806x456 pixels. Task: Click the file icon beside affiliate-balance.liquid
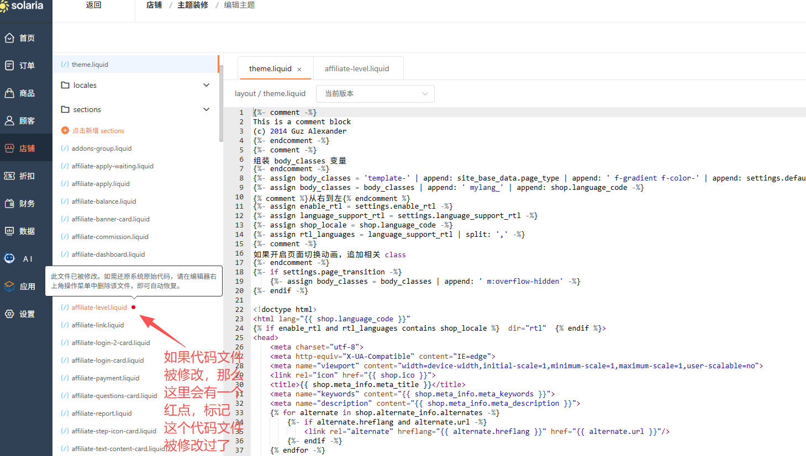[65, 202]
